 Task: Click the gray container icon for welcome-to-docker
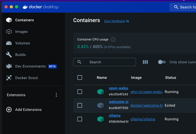tap(100, 105)
